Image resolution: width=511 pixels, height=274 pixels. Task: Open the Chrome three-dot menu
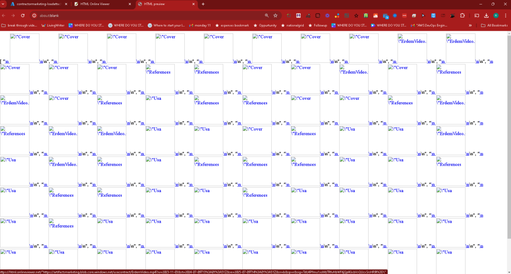tap(506, 15)
